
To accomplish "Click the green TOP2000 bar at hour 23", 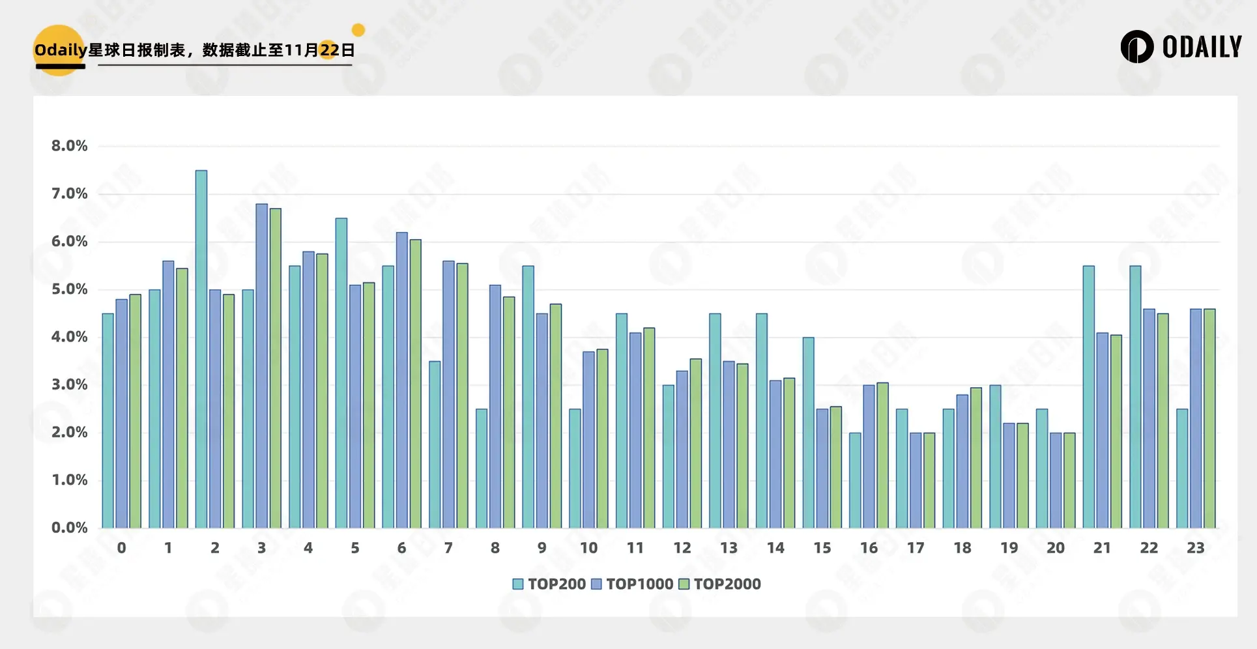I will (x=1209, y=418).
